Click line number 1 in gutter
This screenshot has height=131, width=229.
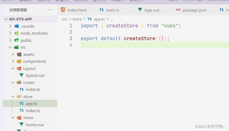71,26
